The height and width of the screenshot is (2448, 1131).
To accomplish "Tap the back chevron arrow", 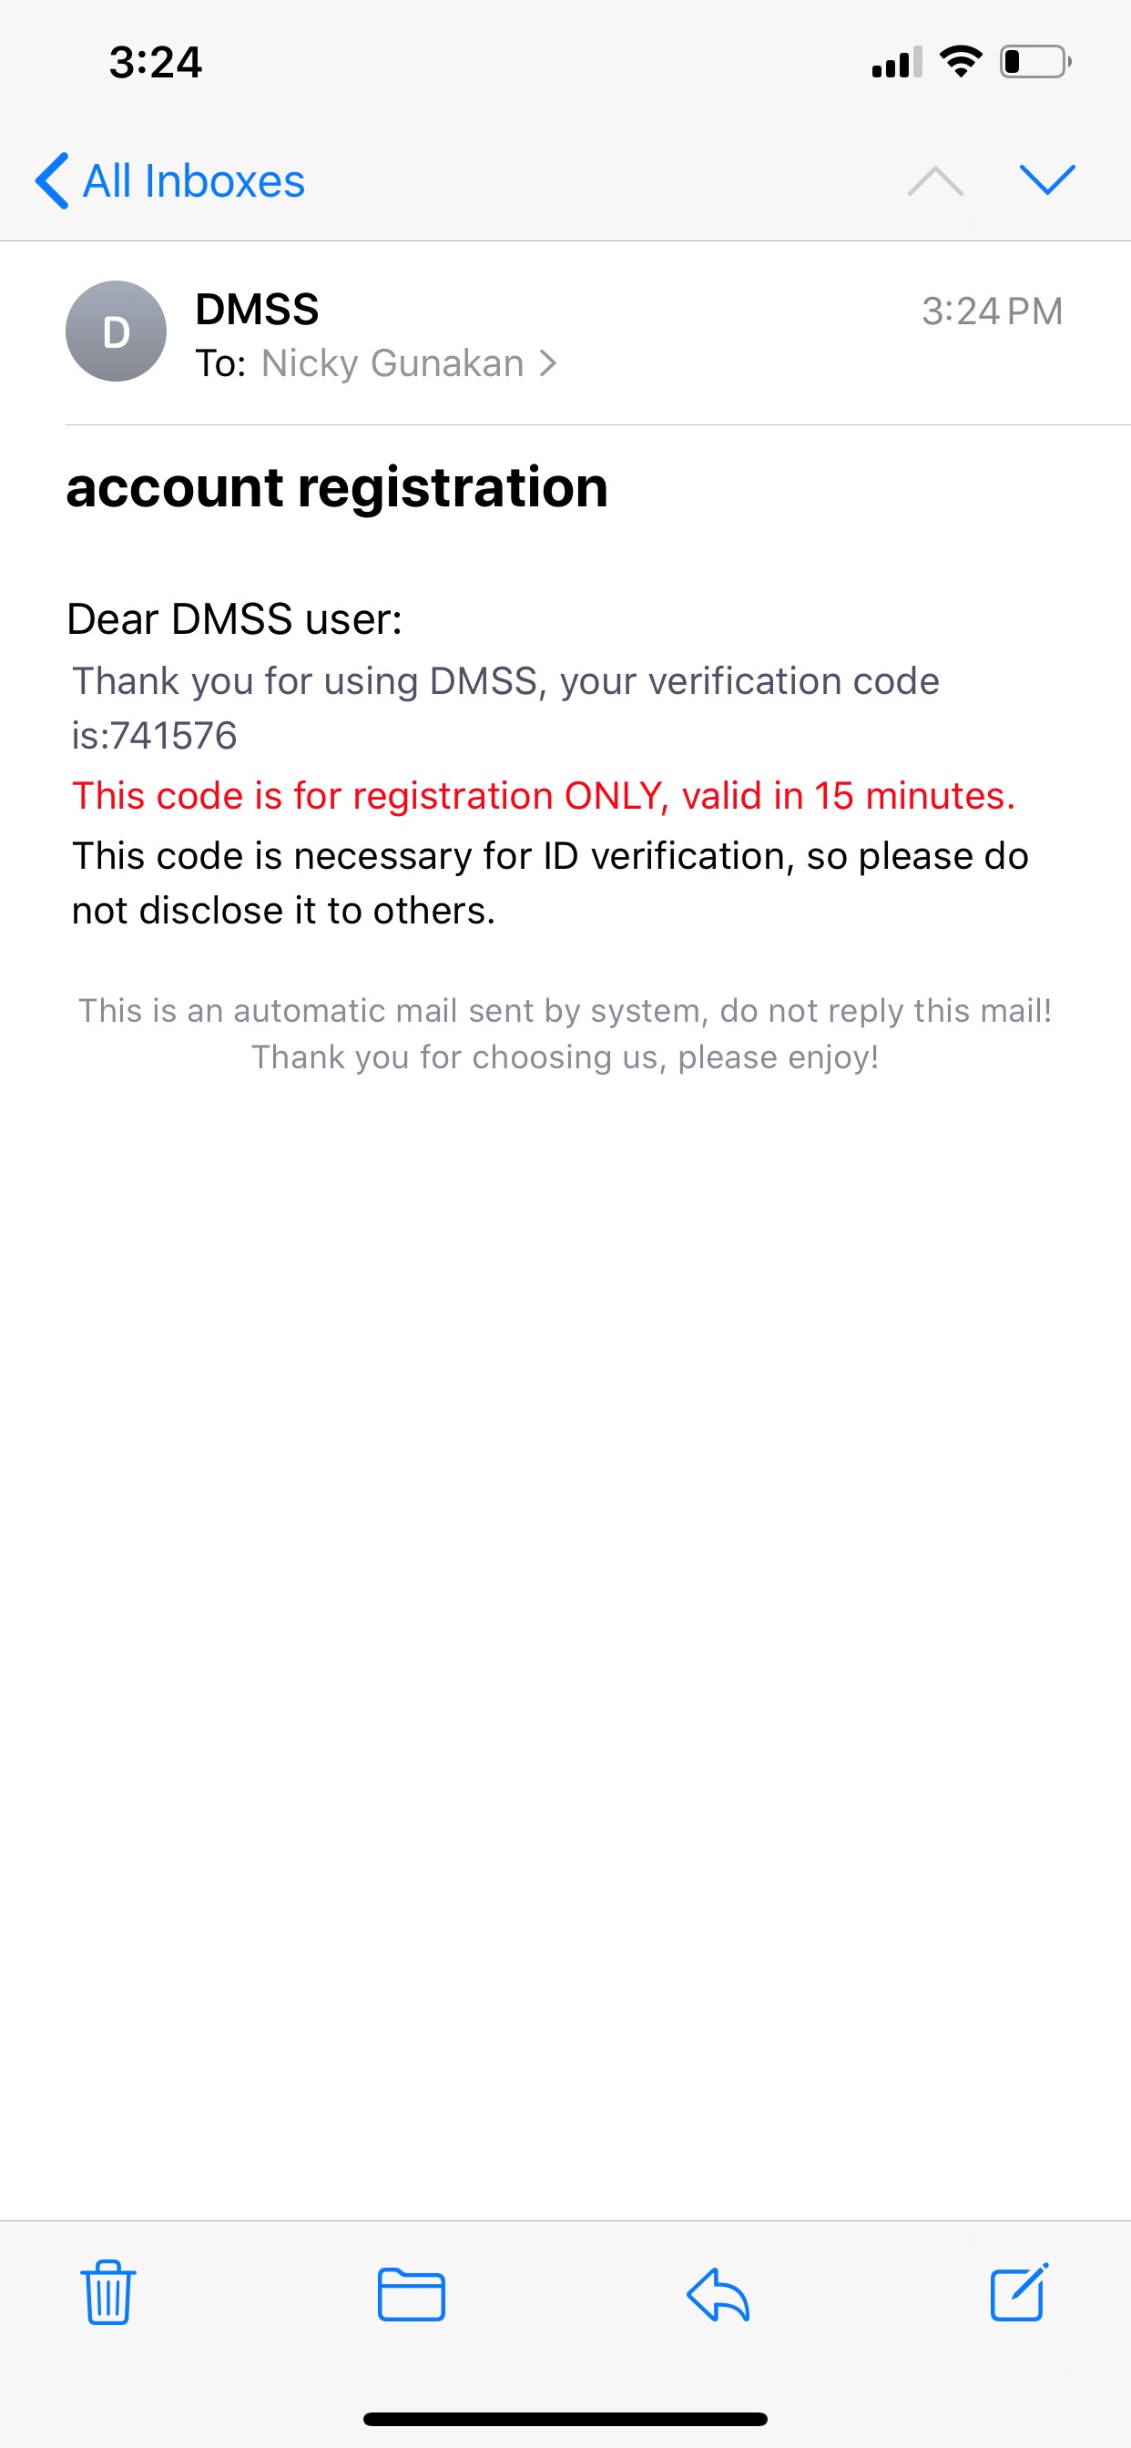I will [x=52, y=180].
